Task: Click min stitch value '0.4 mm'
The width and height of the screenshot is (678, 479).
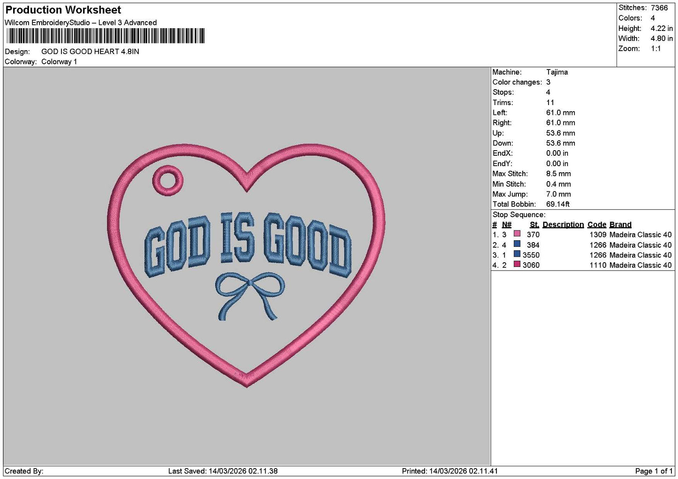Action: click(x=558, y=184)
